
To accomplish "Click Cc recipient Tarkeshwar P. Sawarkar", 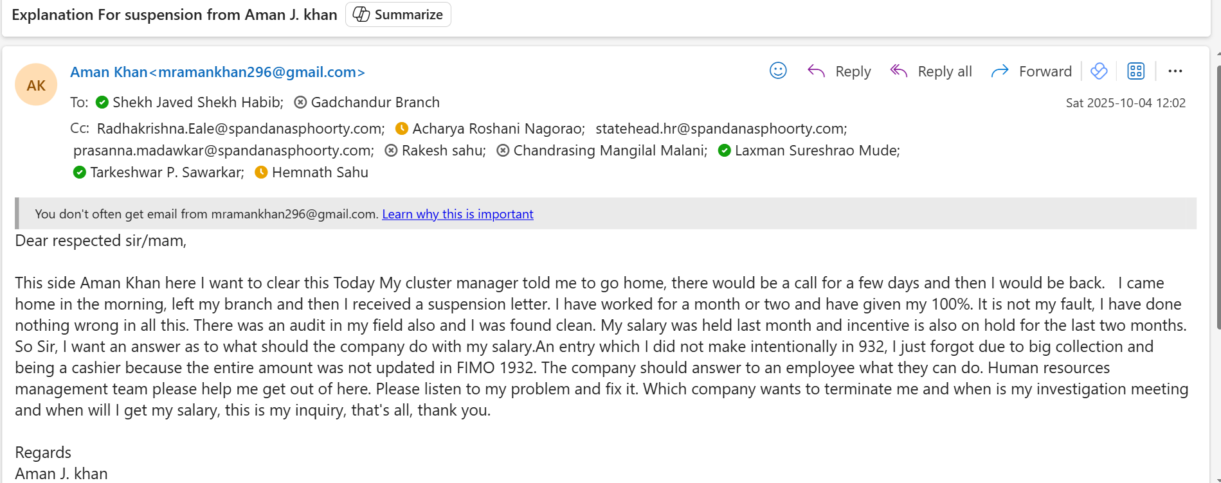I will click(x=166, y=172).
